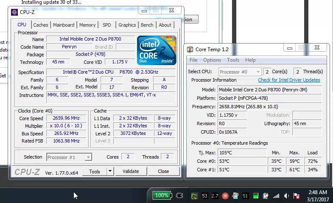Open the Select CPU Processor #0 dropdown
Viewport: 333px width, 203px height.
click(x=240, y=72)
